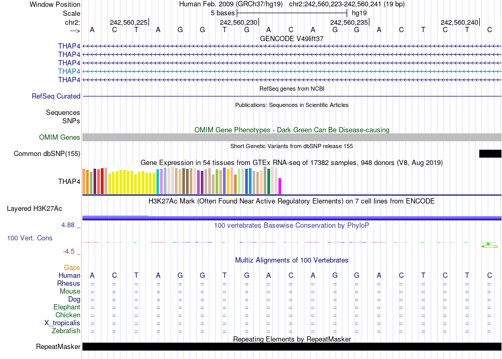This screenshot has height=359, width=502.
Task: Click the Multiz Alignments of 100 Vertebrates title
Action: 292,260
